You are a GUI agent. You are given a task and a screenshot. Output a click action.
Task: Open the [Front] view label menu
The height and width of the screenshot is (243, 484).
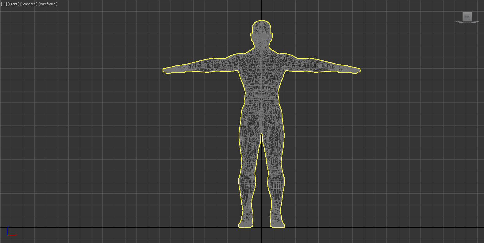(13, 4)
